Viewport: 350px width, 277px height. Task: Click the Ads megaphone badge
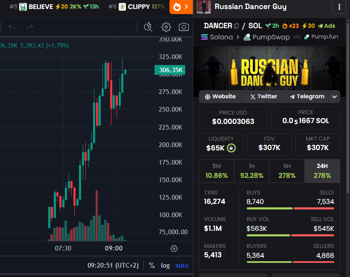pyautogui.click(x=327, y=26)
